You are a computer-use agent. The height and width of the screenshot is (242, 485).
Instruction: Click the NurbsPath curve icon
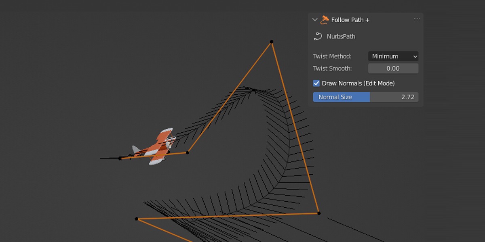[x=318, y=36]
